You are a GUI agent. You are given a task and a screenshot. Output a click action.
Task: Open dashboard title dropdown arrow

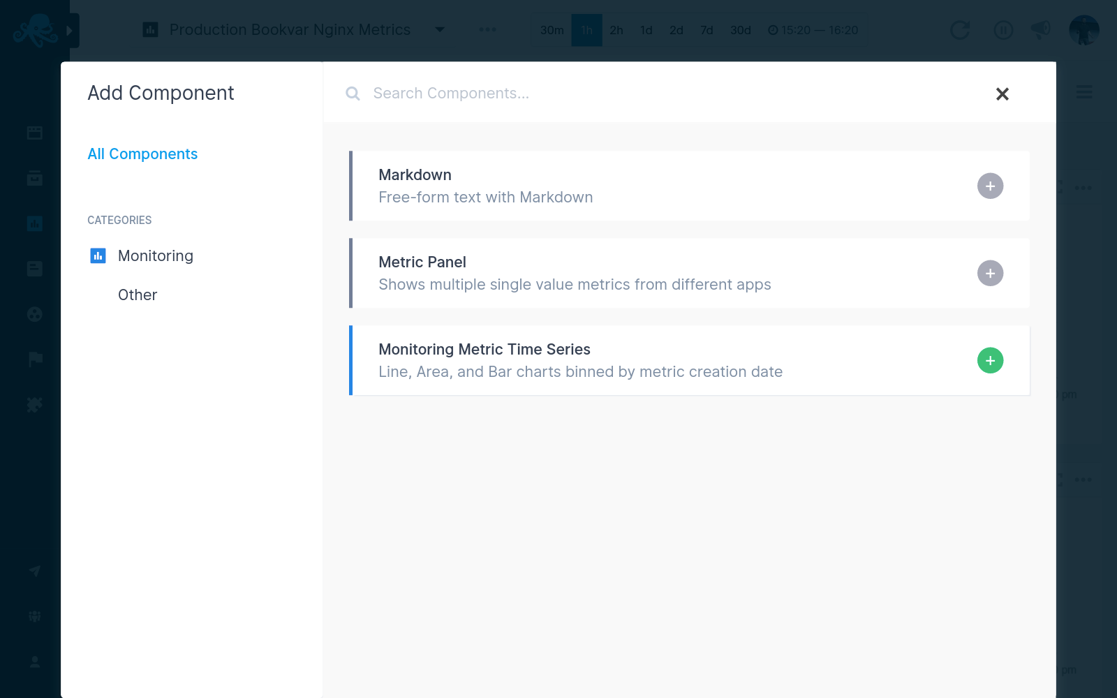click(440, 29)
